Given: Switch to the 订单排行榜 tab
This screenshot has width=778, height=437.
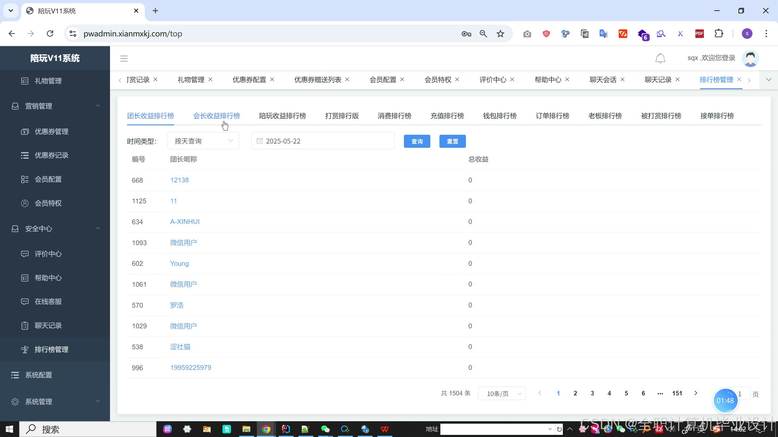Looking at the screenshot, I should [x=552, y=116].
